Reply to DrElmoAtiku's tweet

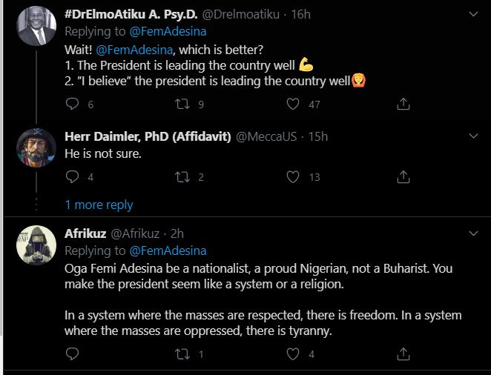point(72,104)
